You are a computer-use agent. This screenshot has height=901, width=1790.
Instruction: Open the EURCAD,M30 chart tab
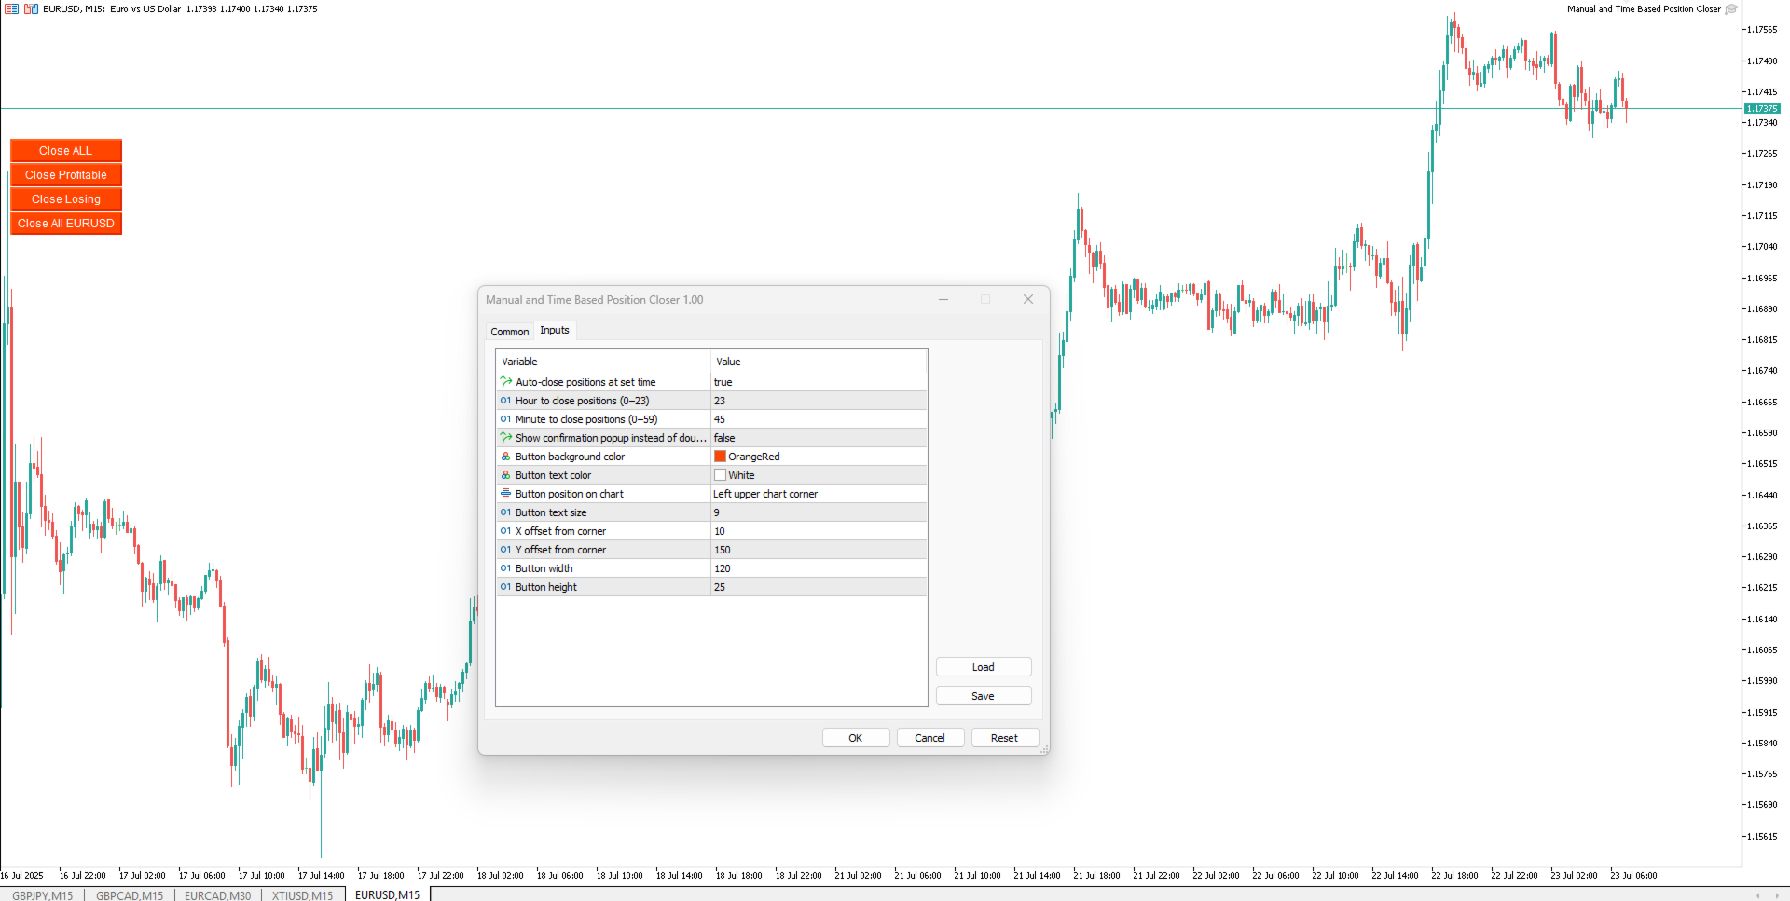[217, 894]
